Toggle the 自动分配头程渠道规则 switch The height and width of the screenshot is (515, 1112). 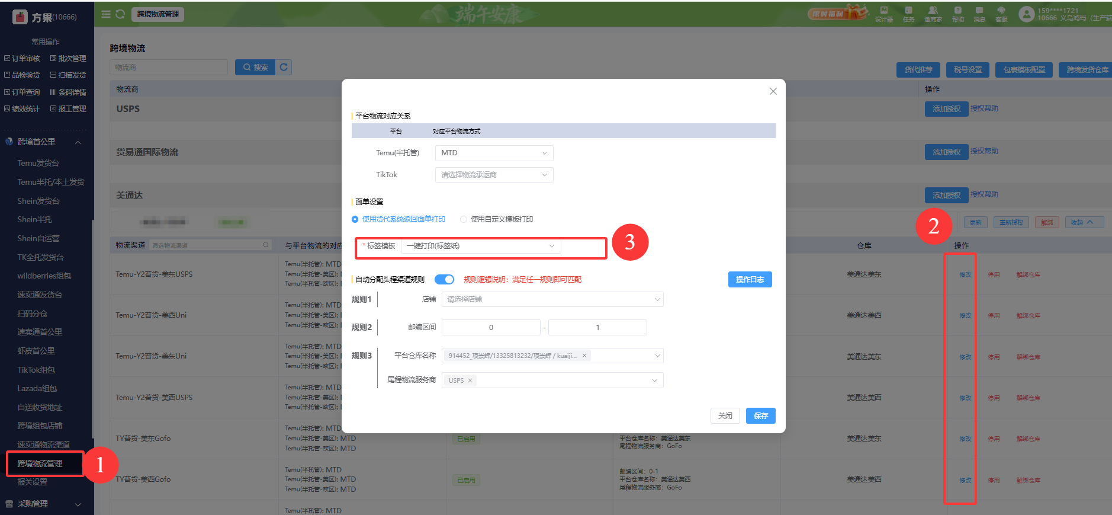(x=444, y=279)
